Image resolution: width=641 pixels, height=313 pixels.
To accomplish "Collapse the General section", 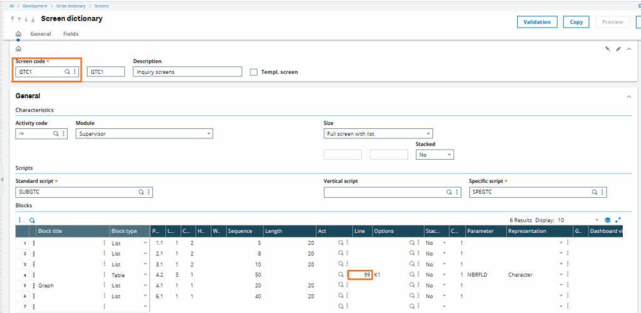I will coord(628,96).
